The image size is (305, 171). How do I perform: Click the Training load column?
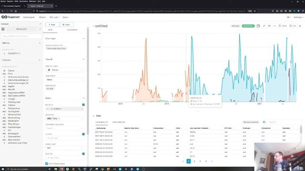point(14,102)
